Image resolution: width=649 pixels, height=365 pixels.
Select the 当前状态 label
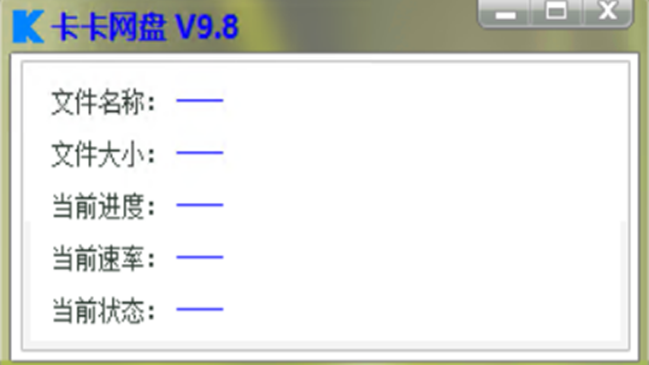[104, 311]
